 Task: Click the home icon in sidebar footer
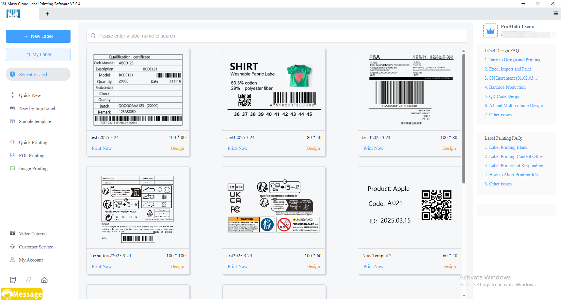point(44,280)
